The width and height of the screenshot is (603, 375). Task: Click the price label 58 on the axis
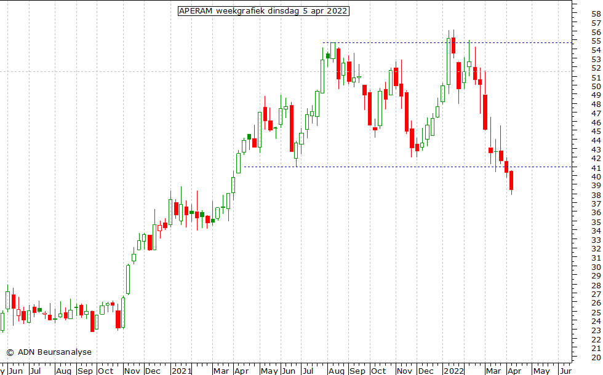(596, 14)
